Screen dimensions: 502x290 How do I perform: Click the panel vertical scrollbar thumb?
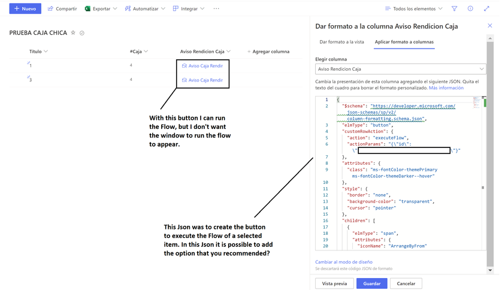click(490, 153)
